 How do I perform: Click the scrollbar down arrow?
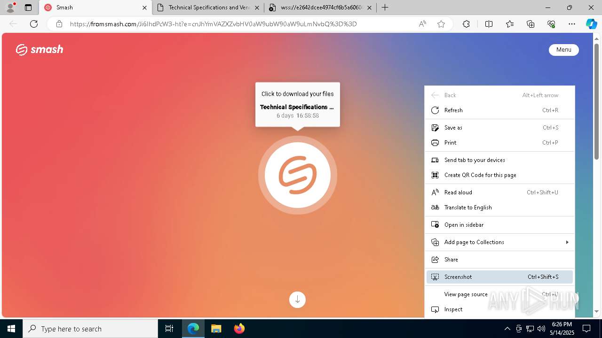(x=597, y=311)
